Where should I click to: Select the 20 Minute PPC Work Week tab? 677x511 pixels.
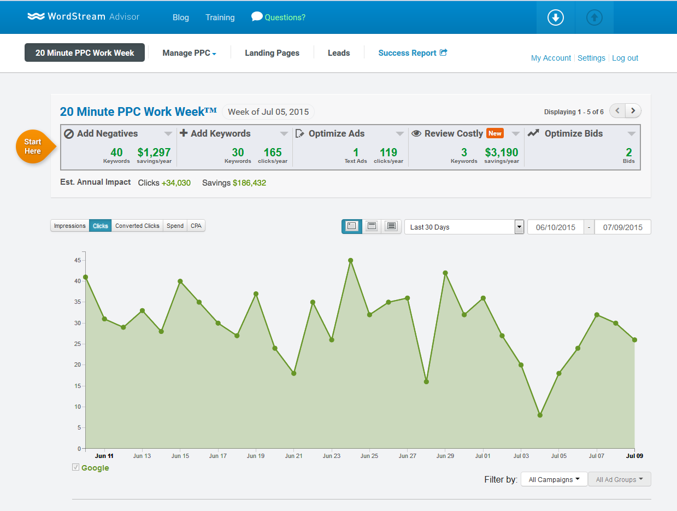pyautogui.click(x=85, y=52)
